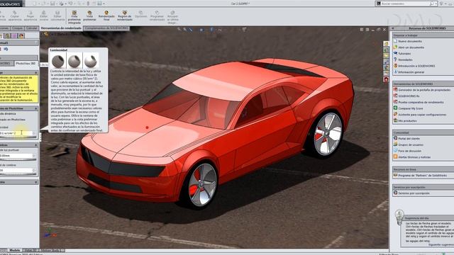
Task: Click the SOLIDWORKS Rx icon
Action: tap(395, 96)
